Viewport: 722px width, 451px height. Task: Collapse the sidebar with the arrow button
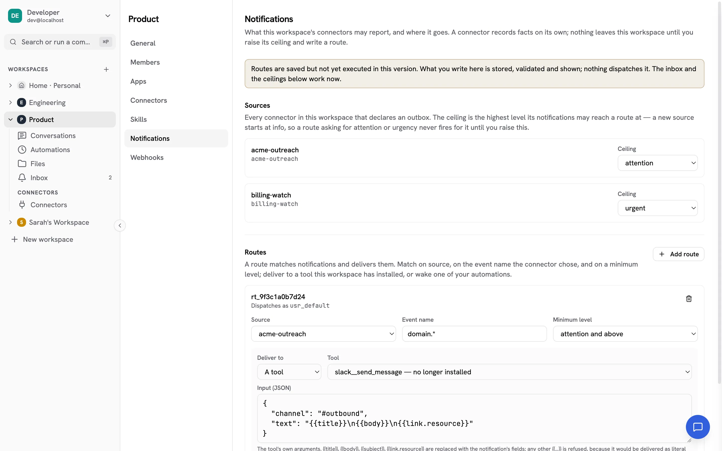pyautogui.click(x=120, y=225)
